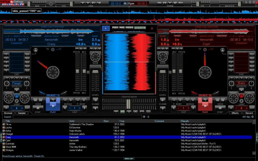258x161 pixels.
Task: Toggle the blue square button left of FULL
Action: [106, 28]
